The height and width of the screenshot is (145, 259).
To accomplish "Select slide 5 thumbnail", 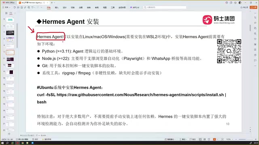I will pyautogui.click(x=10, y=20).
